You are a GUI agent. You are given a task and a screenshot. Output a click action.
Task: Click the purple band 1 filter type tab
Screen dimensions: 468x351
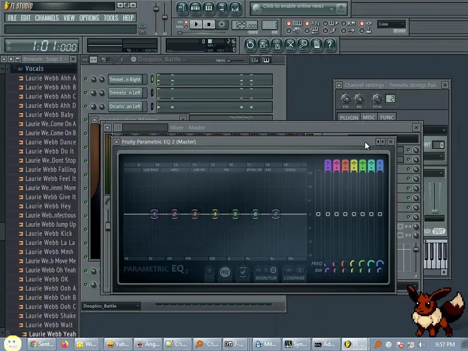pyautogui.click(x=328, y=165)
